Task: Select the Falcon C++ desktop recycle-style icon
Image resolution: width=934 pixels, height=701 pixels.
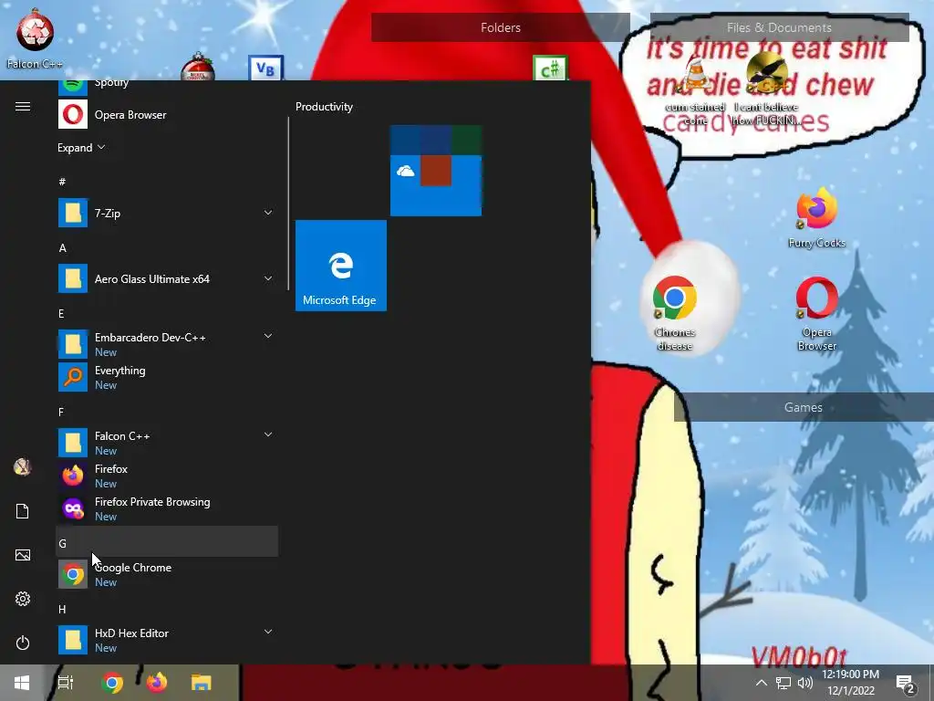Action: point(35,37)
